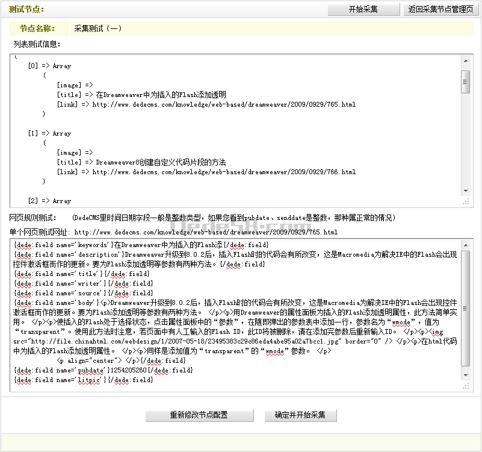Click resize grip of list info textarea
The image size is (482, 452).
(465, 202)
